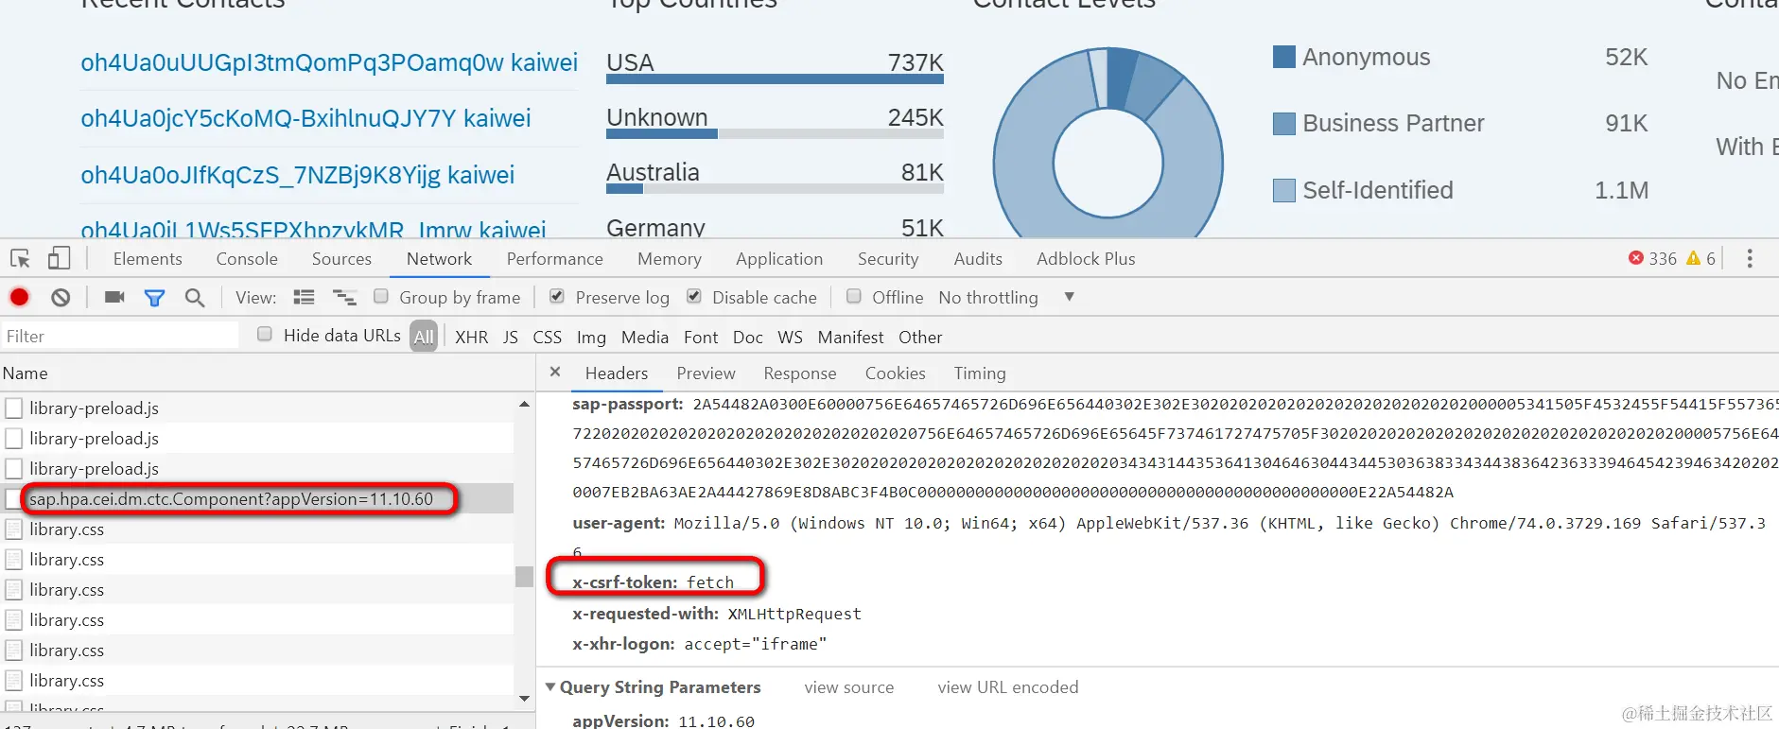
Task: Show overview waterfall view icon
Action: click(344, 298)
